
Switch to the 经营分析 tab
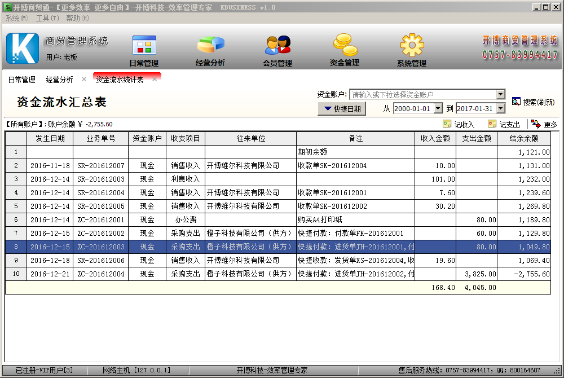[x=59, y=80]
